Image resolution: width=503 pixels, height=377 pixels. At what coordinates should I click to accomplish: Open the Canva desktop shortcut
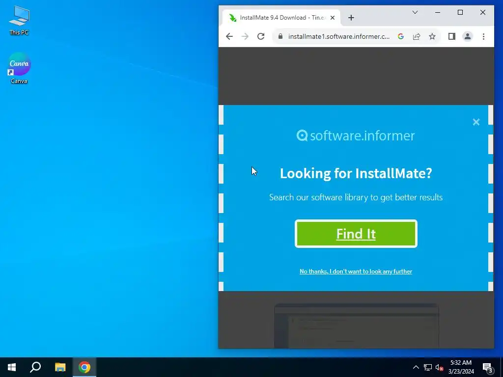coord(19,68)
